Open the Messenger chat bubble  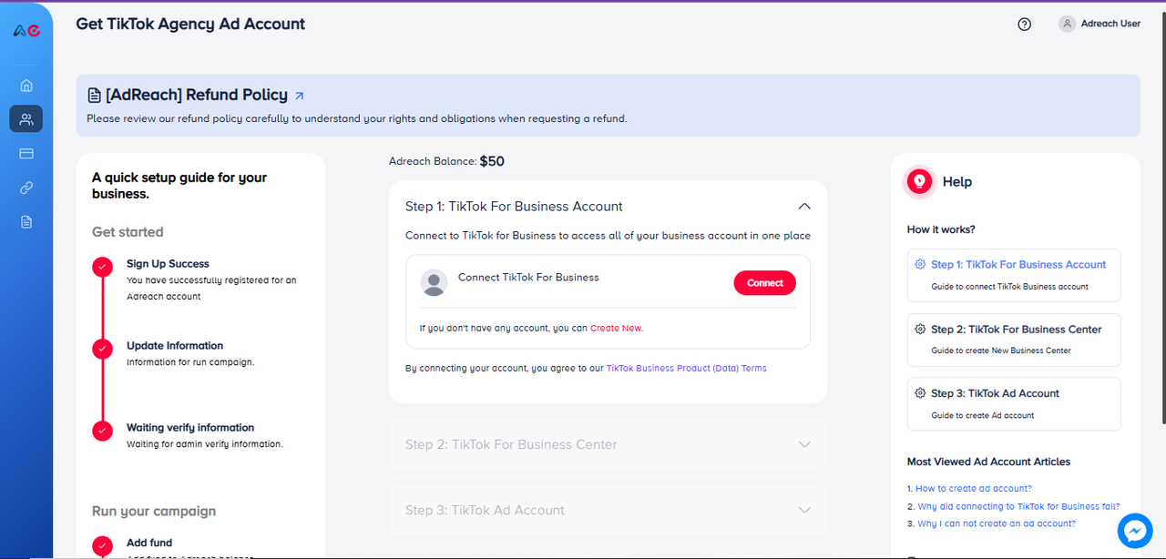pyautogui.click(x=1135, y=531)
